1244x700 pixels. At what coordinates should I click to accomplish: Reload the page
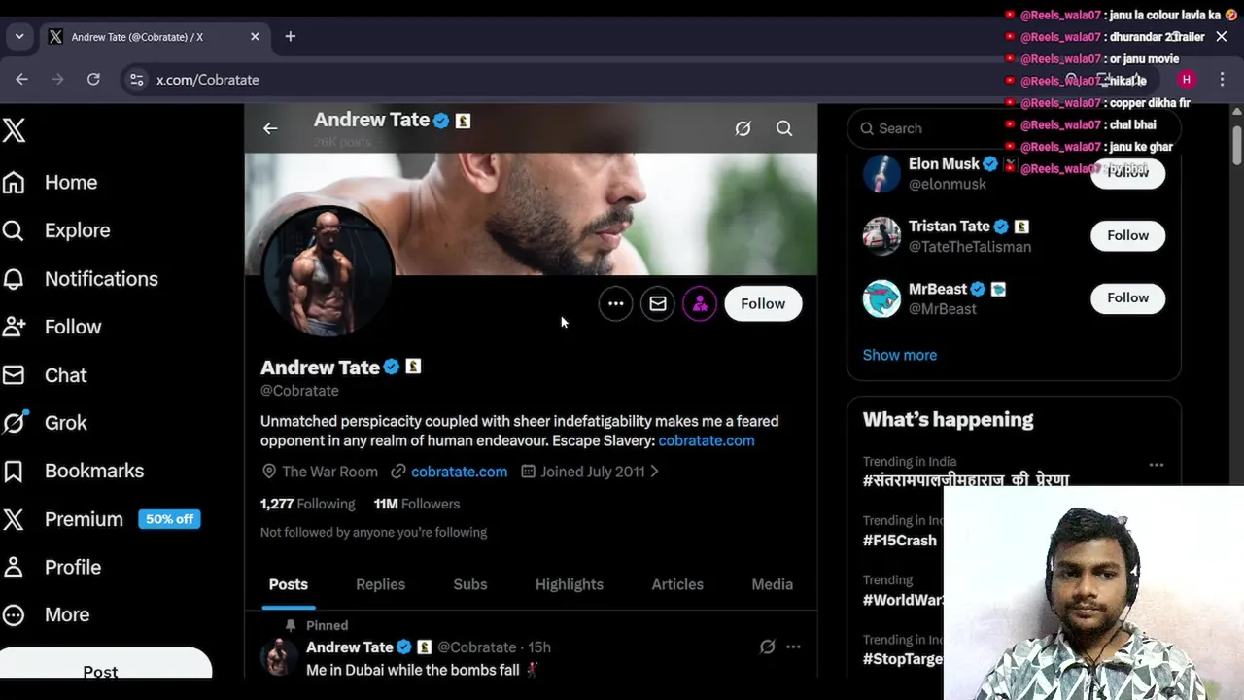93,80
